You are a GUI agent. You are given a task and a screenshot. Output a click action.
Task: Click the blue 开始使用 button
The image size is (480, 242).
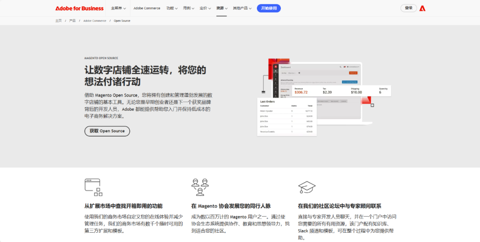tap(269, 8)
